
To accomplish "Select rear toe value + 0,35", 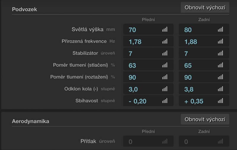I will [x=204, y=101].
